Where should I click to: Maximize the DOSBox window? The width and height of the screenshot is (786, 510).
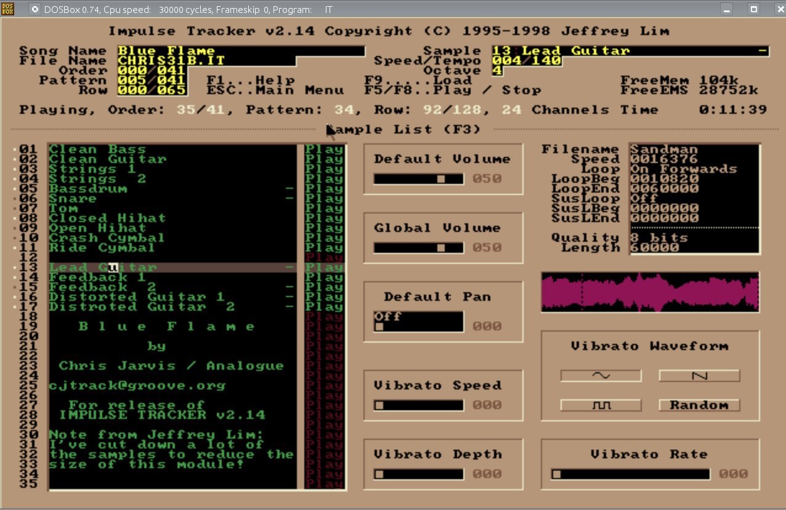point(753,9)
